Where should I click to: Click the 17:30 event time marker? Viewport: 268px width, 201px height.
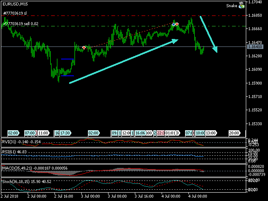click(x=65, y=133)
